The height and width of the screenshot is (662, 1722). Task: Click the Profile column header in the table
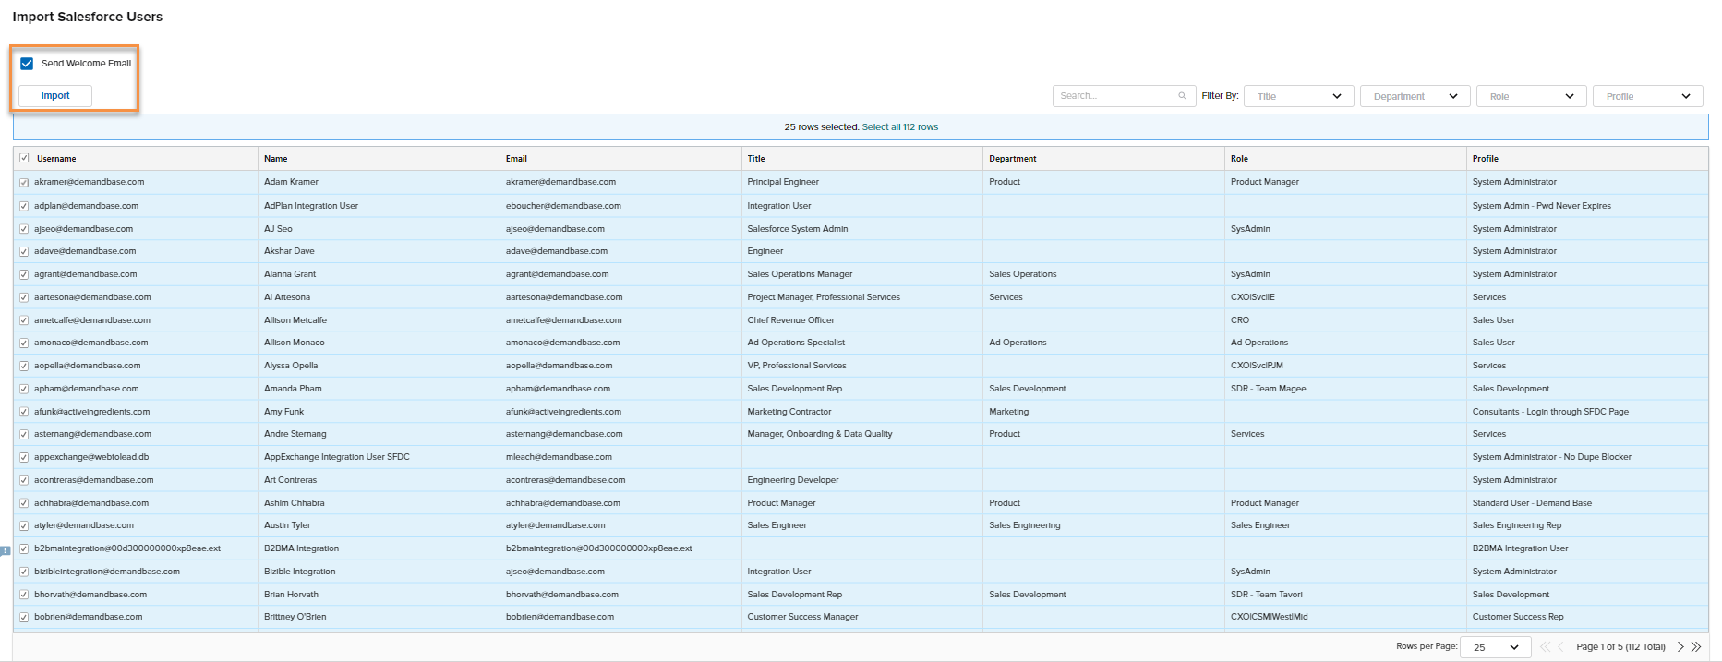1486,159
